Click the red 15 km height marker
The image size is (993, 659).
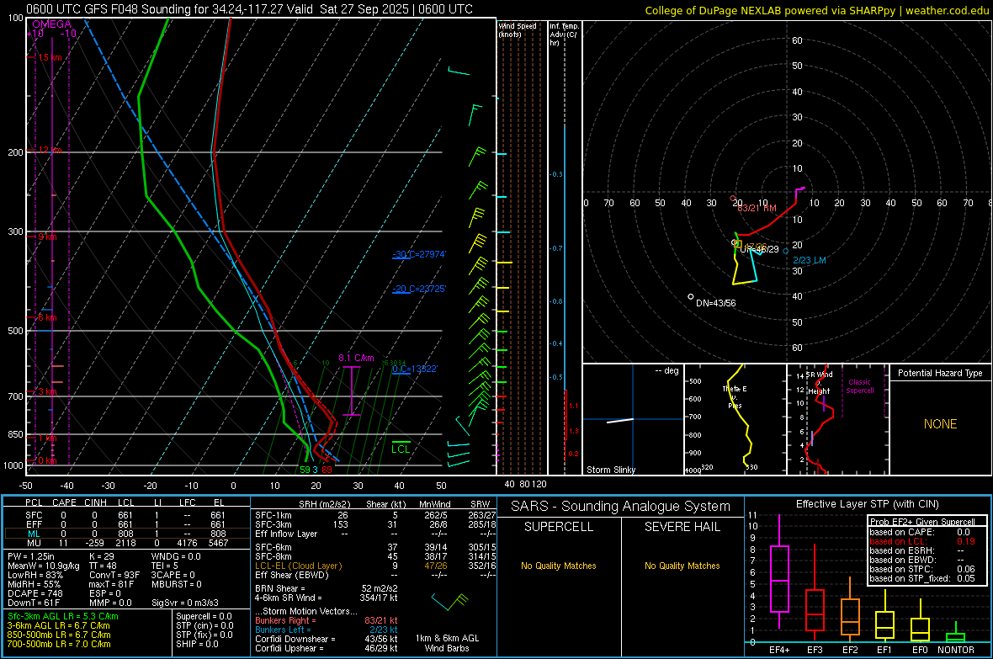click(x=50, y=57)
